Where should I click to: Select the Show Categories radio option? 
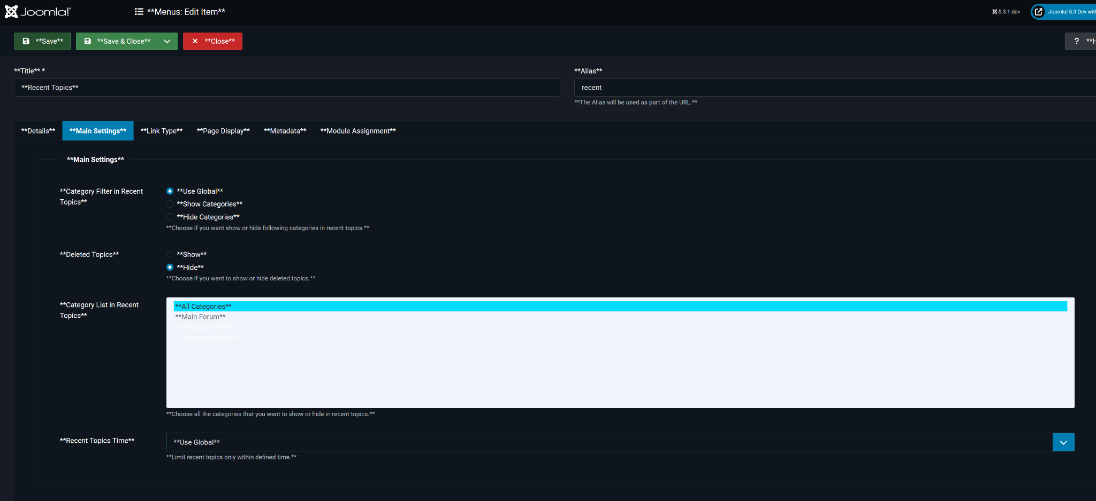tap(170, 204)
